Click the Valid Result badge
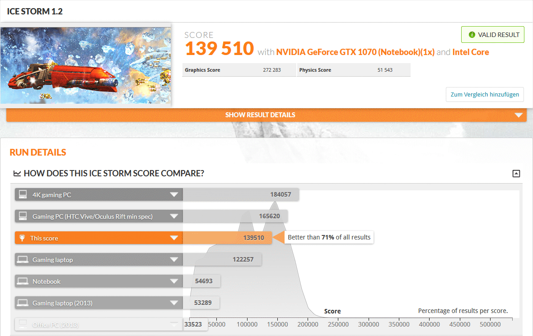 pyautogui.click(x=492, y=35)
